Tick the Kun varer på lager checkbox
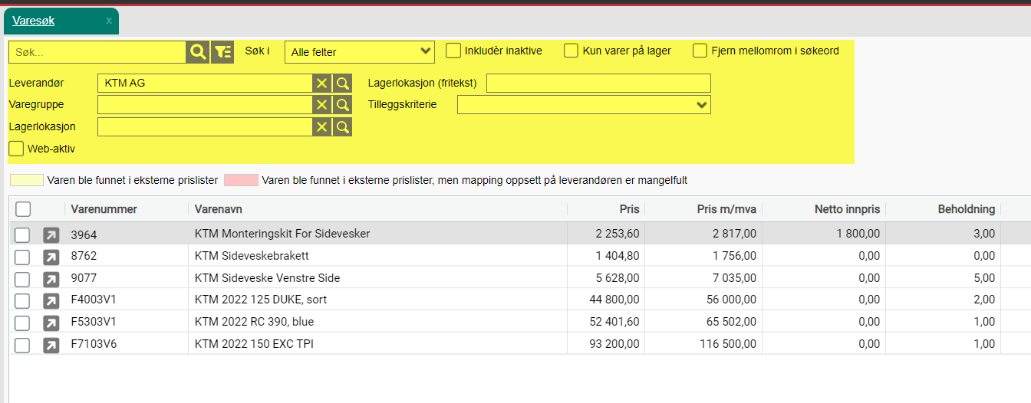 [x=571, y=51]
